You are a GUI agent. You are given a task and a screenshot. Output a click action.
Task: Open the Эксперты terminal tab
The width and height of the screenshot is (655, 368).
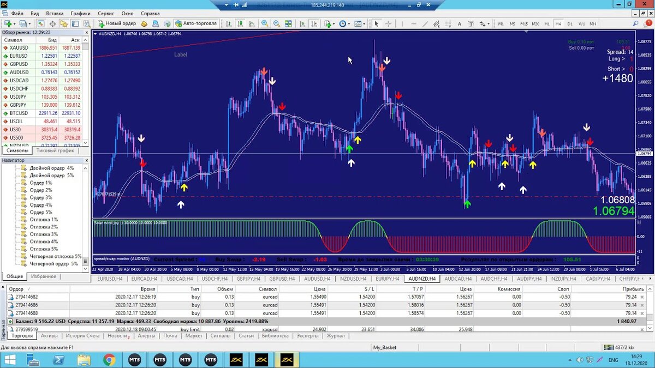307,336
